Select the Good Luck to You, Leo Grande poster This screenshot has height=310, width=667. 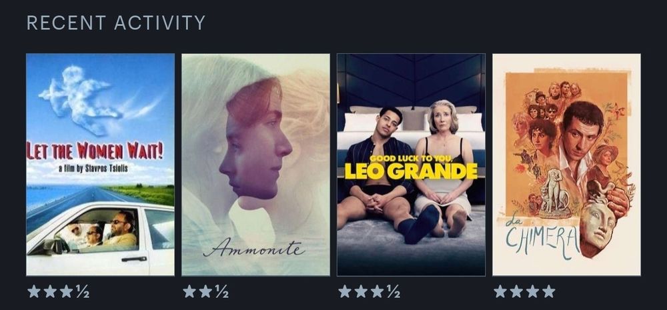click(x=411, y=165)
